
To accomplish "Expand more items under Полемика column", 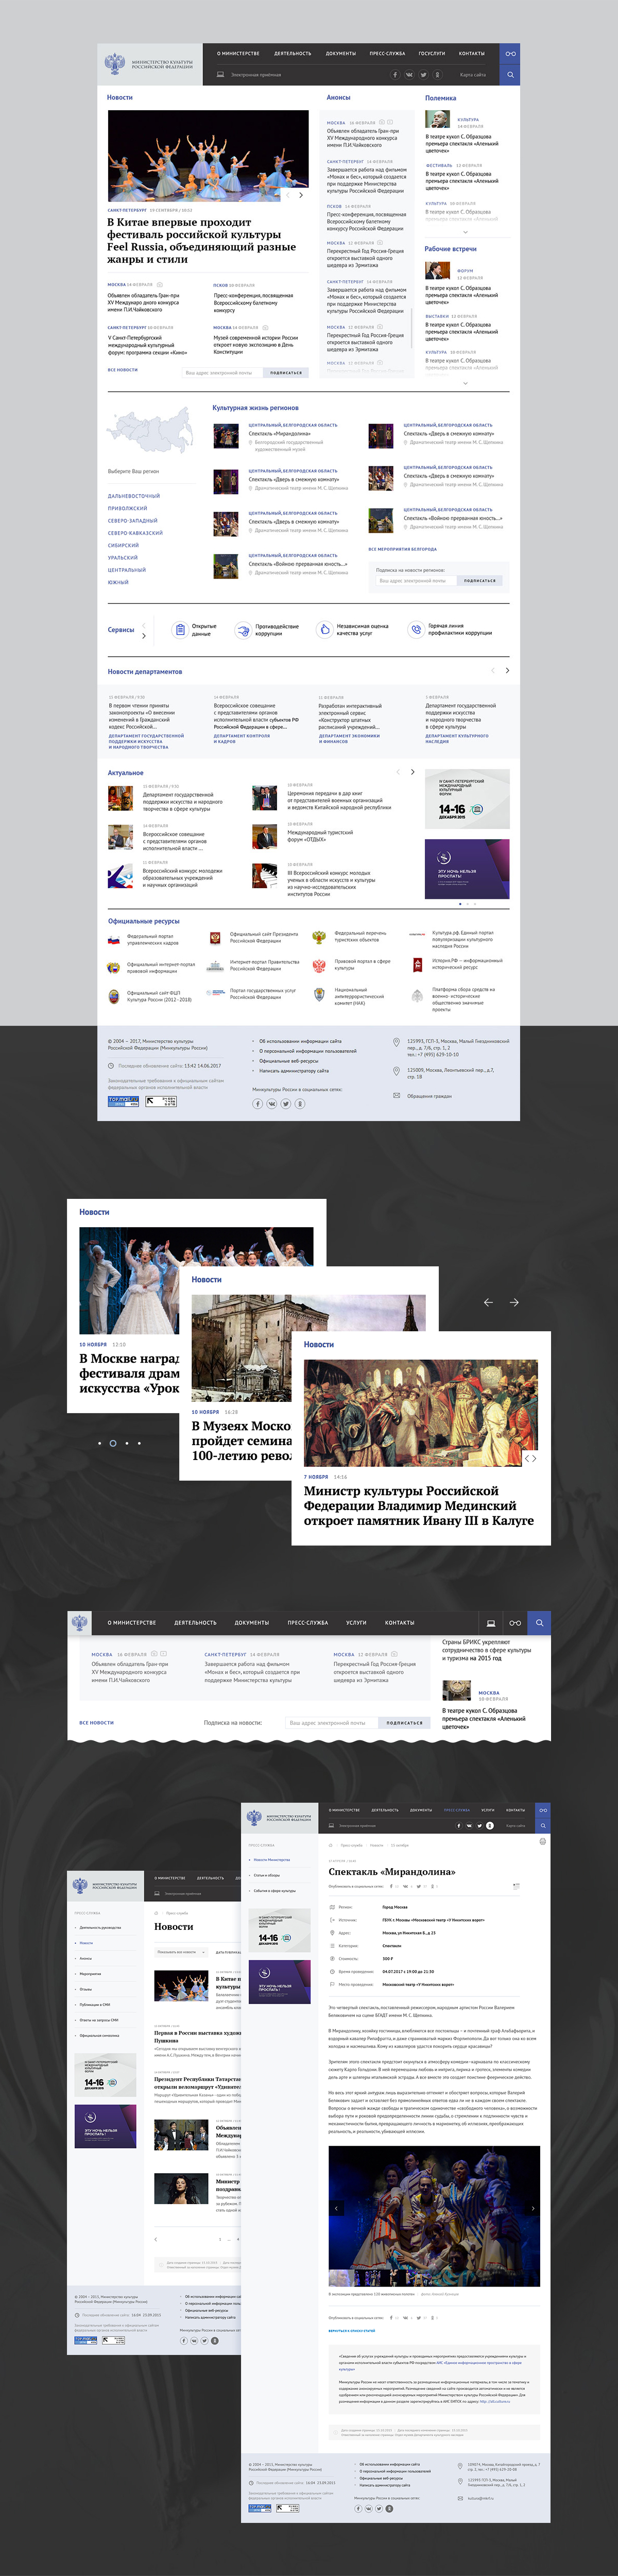I will (x=465, y=231).
